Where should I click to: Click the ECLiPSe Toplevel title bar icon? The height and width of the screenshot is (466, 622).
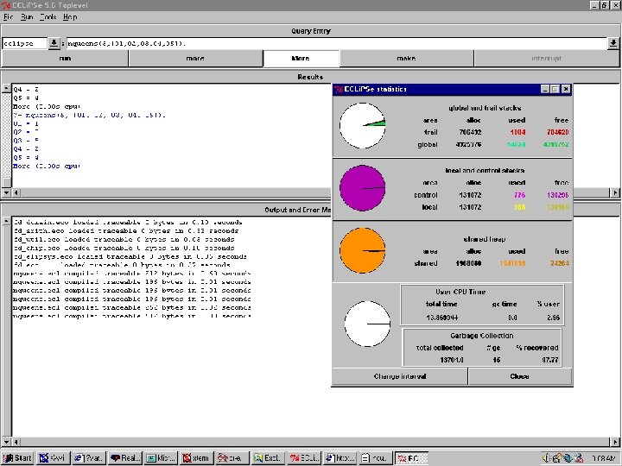(6, 5)
